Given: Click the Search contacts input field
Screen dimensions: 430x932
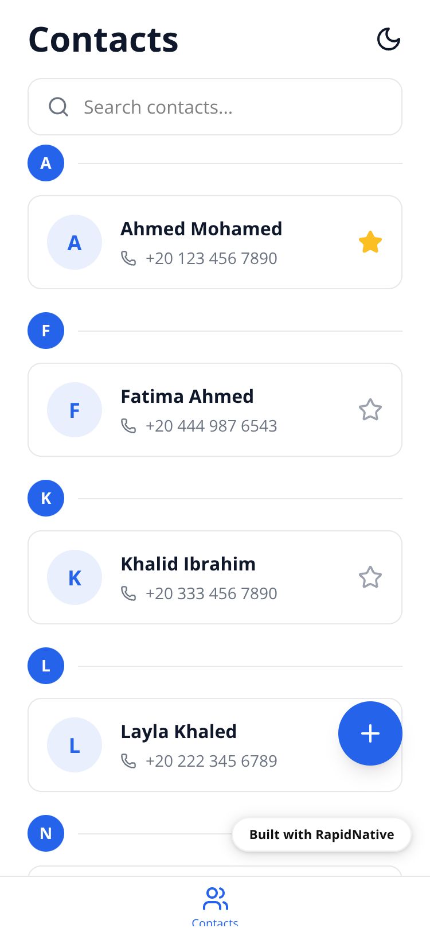Looking at the screenshot, I should (x=229, y=107).
